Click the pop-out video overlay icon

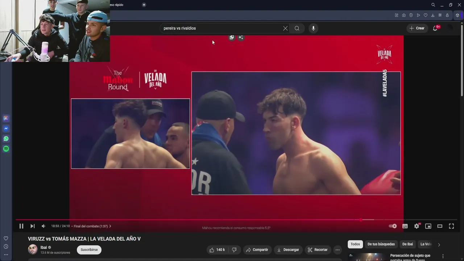[232, 37]
